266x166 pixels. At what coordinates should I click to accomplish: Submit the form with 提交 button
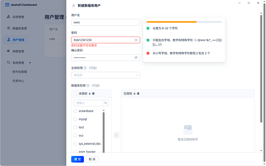click(x=77, y=159)
